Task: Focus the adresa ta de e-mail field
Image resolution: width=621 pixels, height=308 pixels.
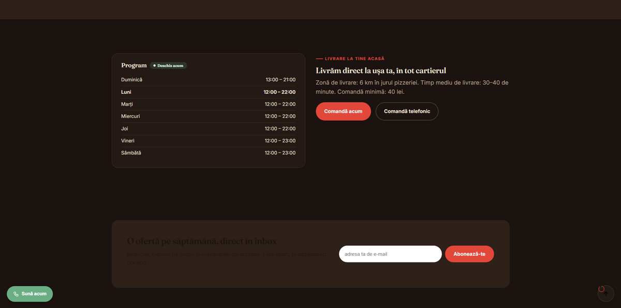Action: [x=390, y=254]
